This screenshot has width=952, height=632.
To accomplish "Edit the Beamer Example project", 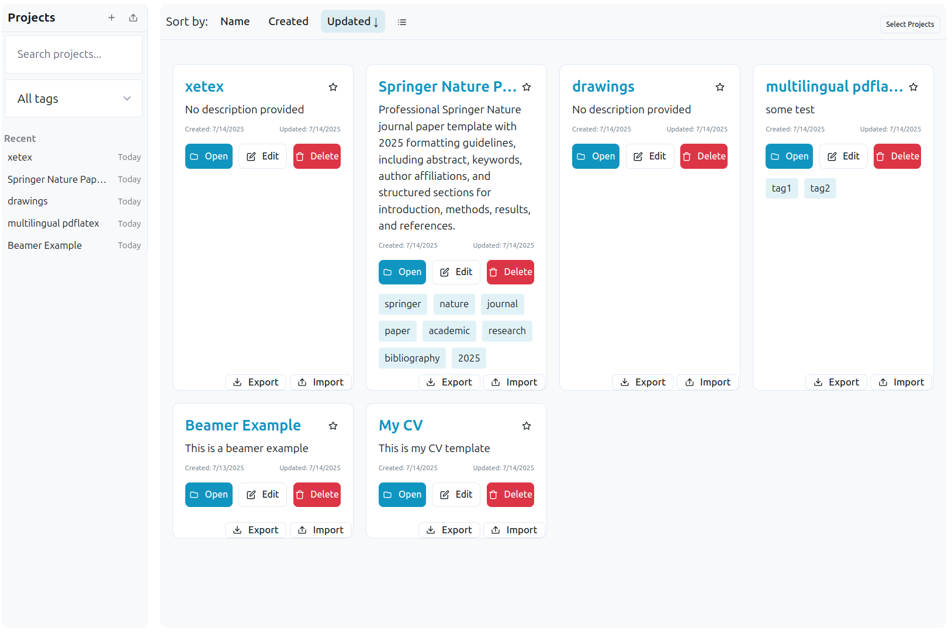I will [x=262, y=495].
